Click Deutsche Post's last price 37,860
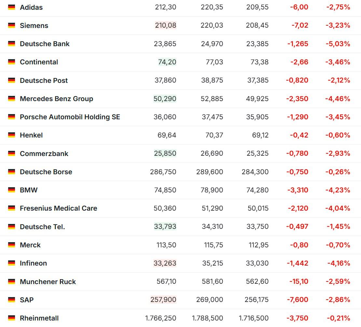The width and height of the screenshot is (361, 327). point(165,80)
